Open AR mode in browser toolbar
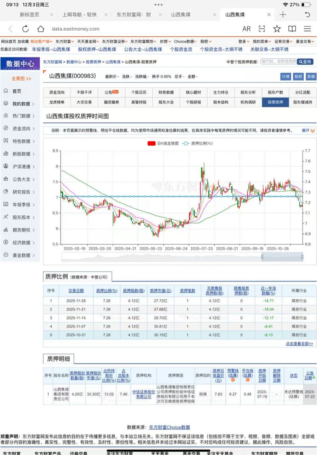This screenshot has width=317, height=455. (x=246, y=29)
